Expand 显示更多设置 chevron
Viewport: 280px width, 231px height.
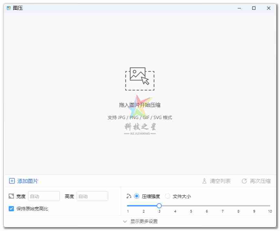click(125, 222)
